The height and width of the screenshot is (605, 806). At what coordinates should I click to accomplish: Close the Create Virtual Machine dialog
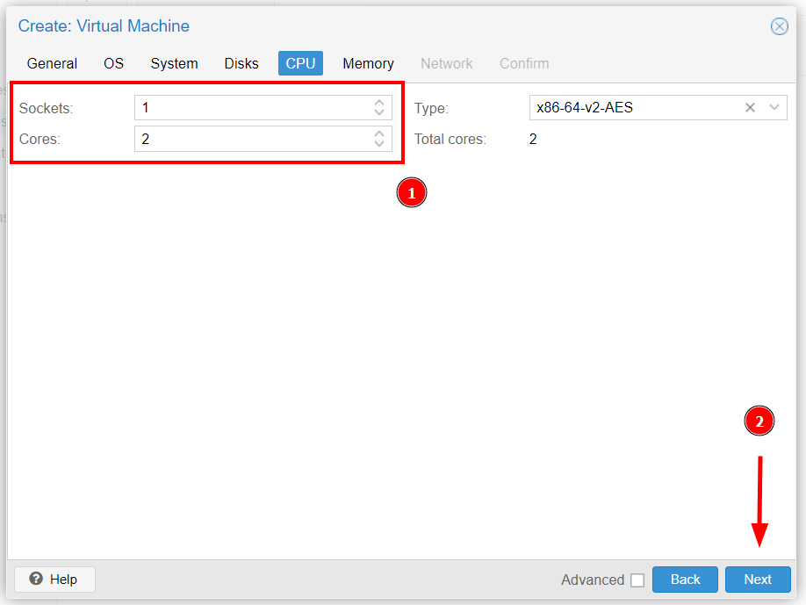[x=779, y=26]
